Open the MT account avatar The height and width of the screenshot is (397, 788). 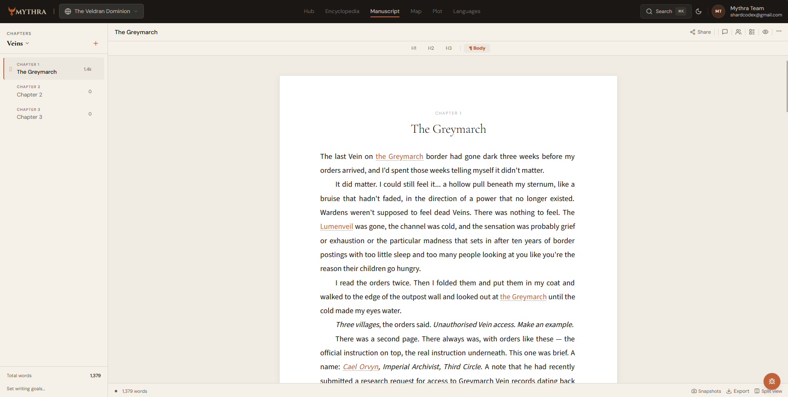[x=718, y=11]
